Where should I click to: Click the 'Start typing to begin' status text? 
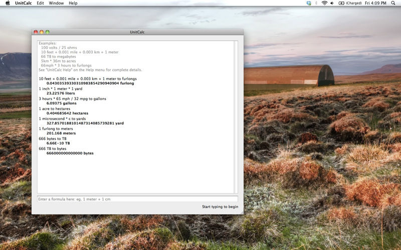(x=220, y=206)
